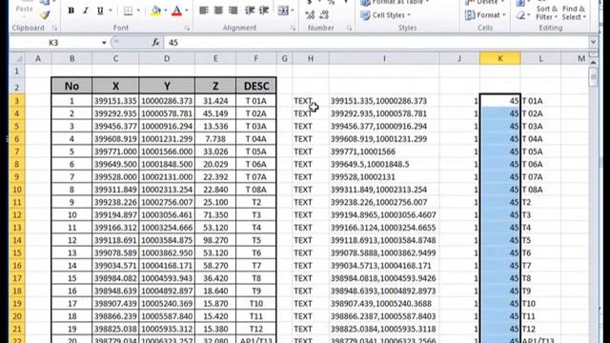Viewport: 610px width, 343px height.
Task: Align text right
Action: (x=233, y=10)
